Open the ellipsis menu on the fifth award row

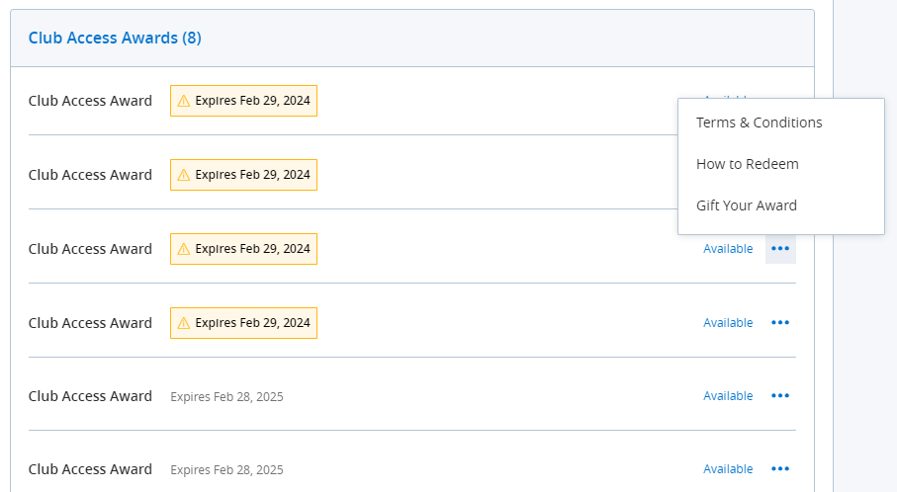(x=780, y=396)
